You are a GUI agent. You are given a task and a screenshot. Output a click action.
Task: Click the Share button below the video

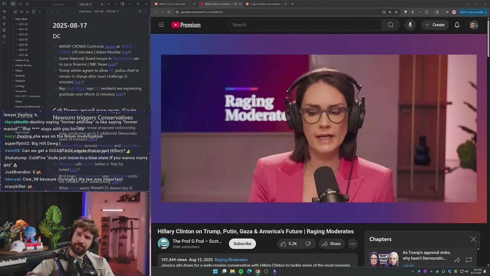point(332,244)
